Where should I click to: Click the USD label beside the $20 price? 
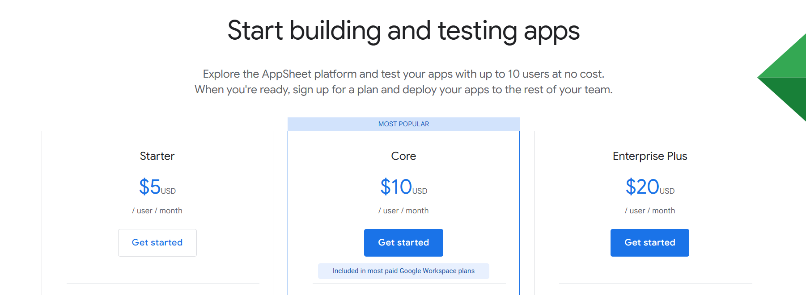(667, 191)
